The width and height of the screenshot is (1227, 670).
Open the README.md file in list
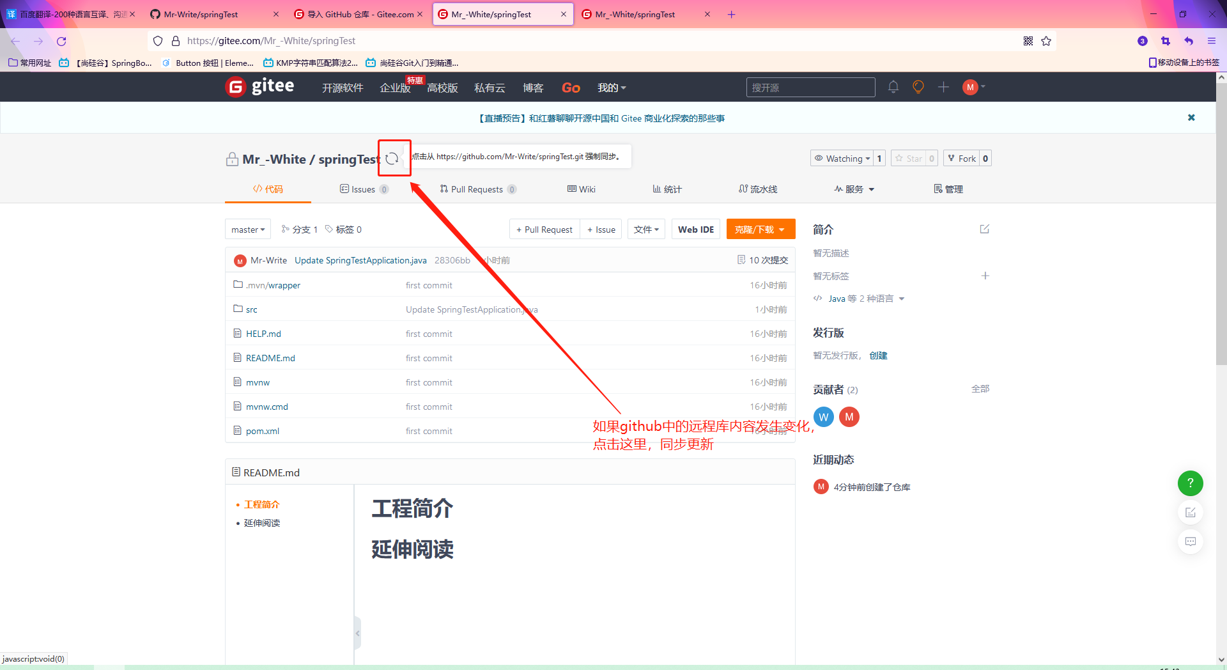(270, 358)
